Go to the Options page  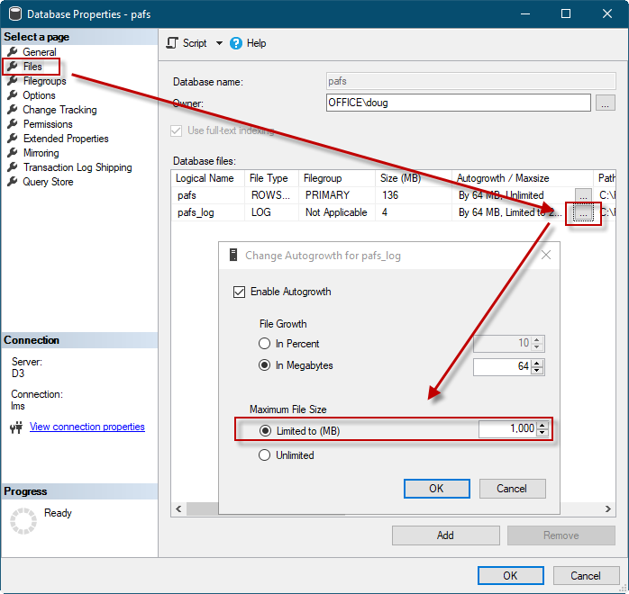39,95
